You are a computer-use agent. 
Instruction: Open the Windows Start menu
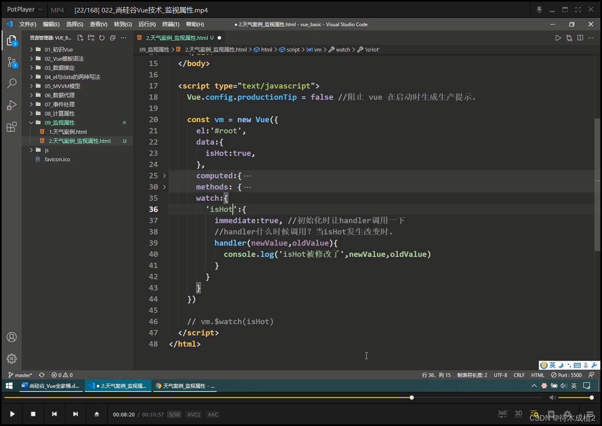coord(9,386)
